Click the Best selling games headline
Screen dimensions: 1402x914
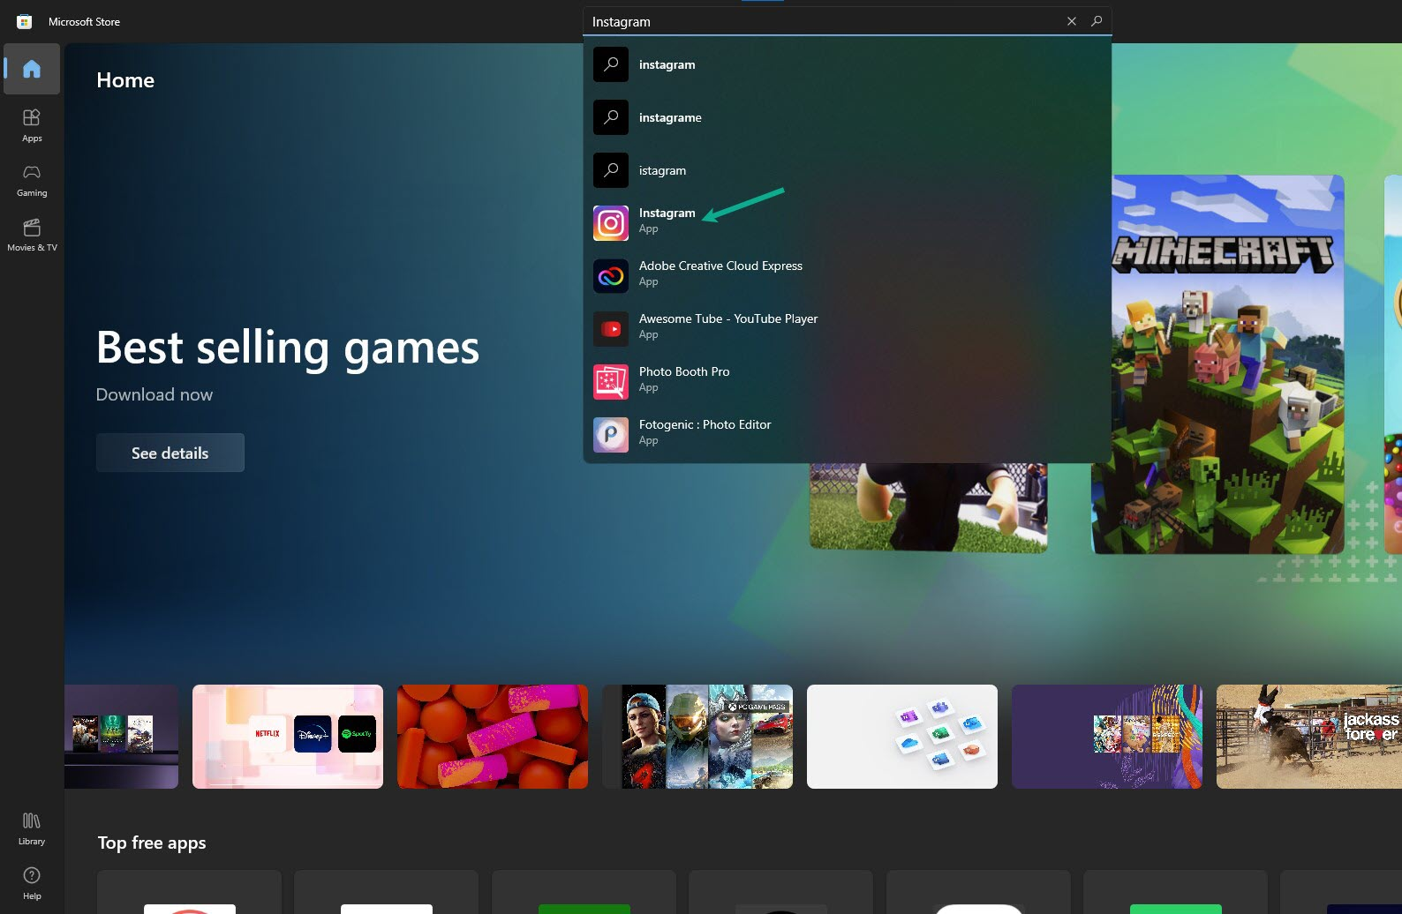coord(288,348)
